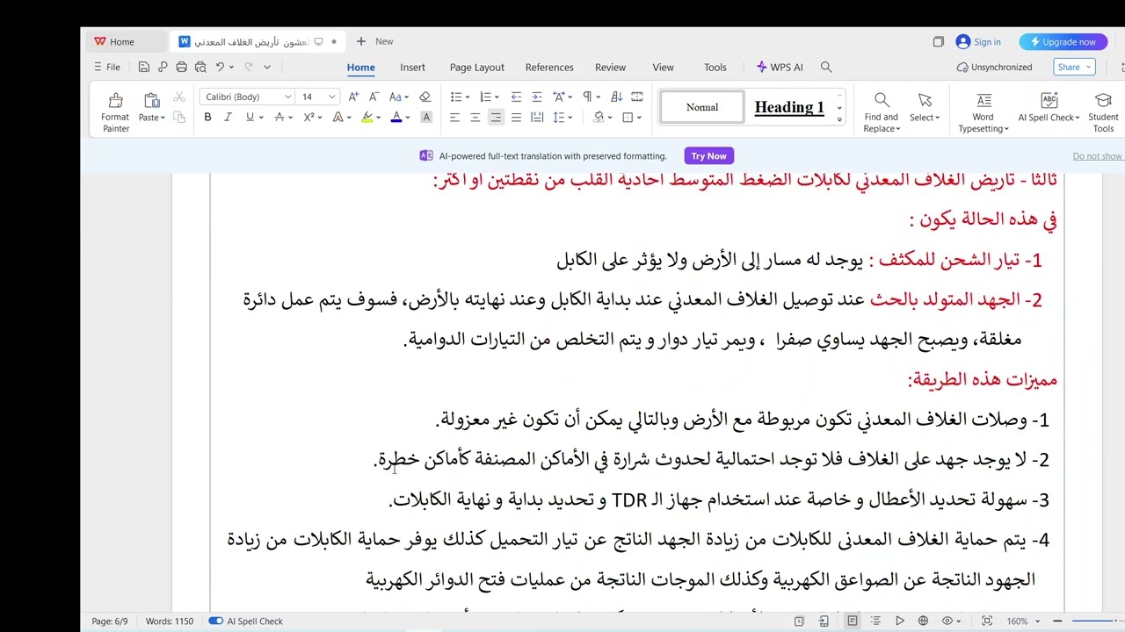Click the Try Now translation button

point(708,155)
